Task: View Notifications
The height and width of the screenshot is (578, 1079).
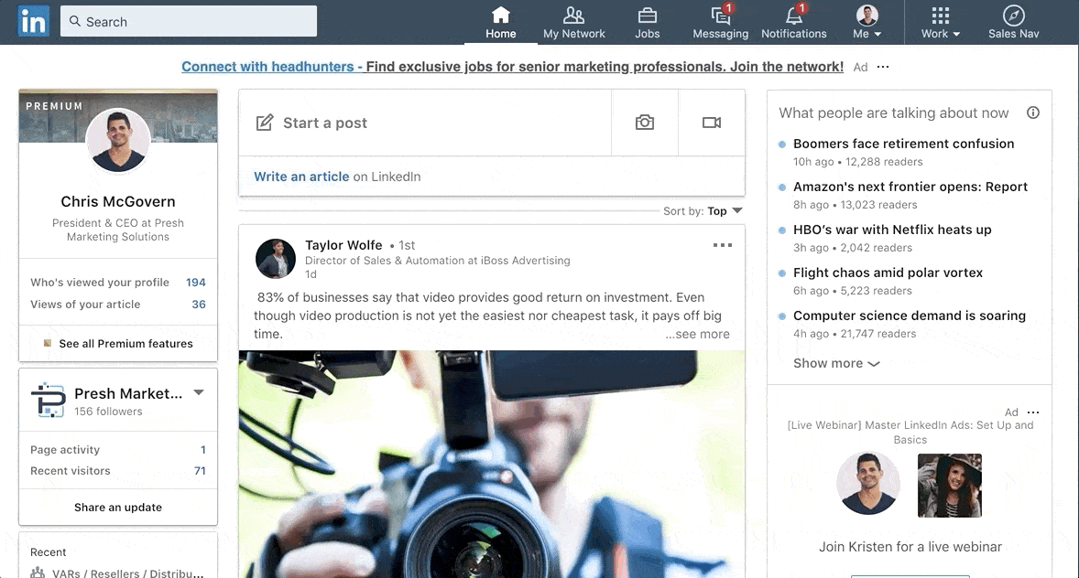Action: [793, 23]
